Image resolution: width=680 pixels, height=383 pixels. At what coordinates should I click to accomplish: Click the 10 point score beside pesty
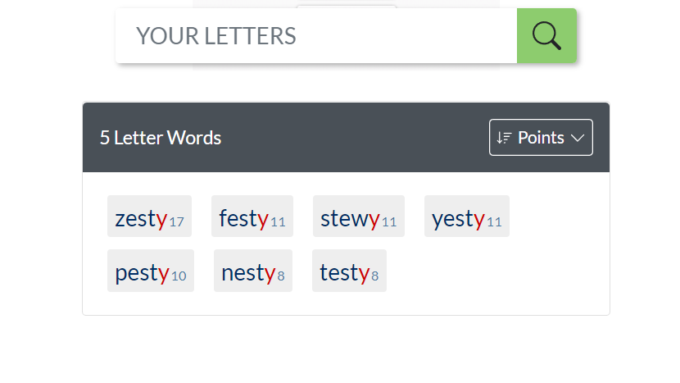point(179,276)
